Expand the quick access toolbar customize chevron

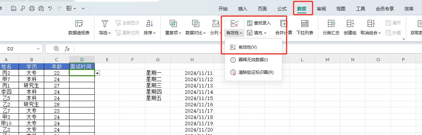pyautogui.click(x=83, y=8)
